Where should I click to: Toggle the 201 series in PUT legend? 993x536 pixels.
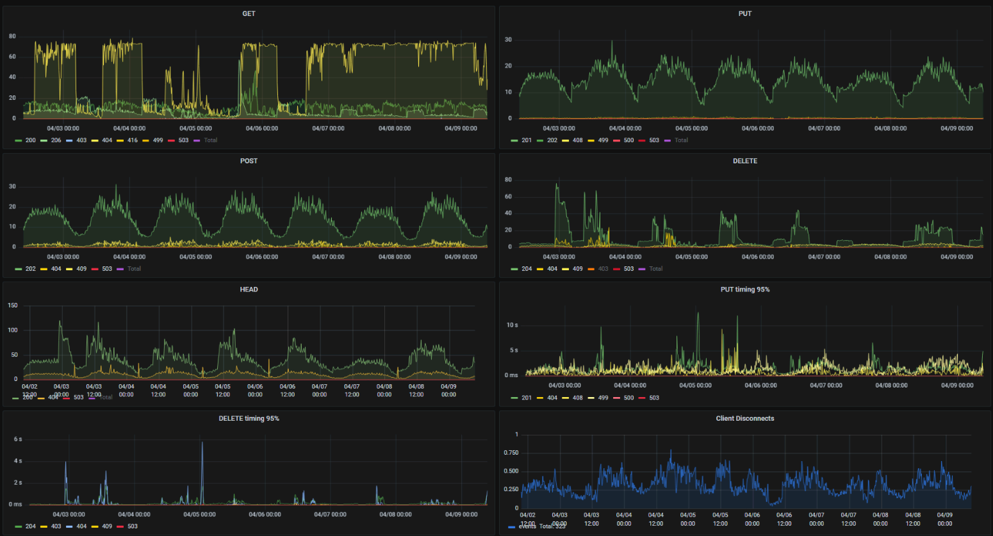pyautogui.click(x=527, y=140)
